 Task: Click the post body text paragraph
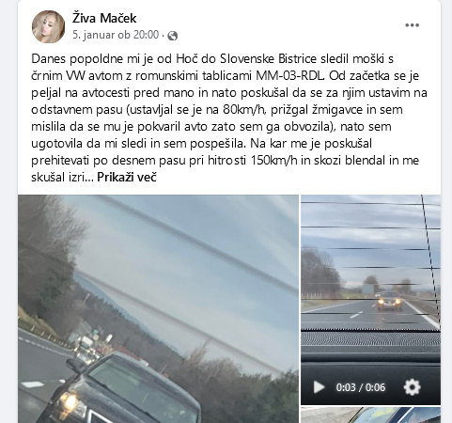[x=228, y=118]
